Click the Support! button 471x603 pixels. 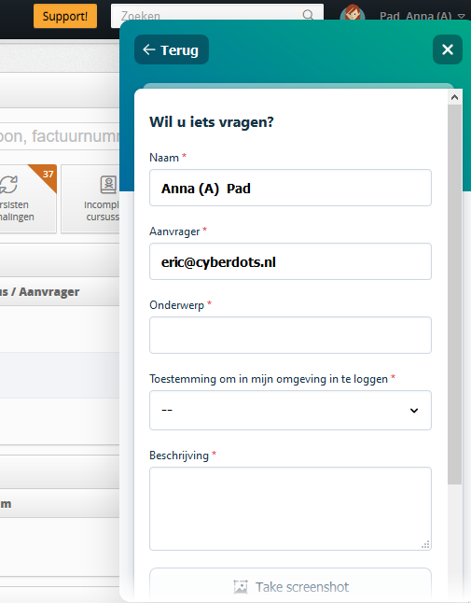[65, 16]
